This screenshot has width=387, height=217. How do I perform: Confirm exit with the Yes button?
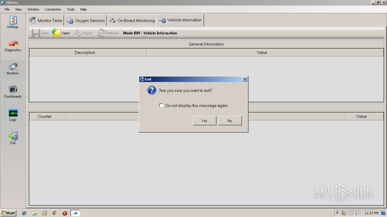click(204, 121)
